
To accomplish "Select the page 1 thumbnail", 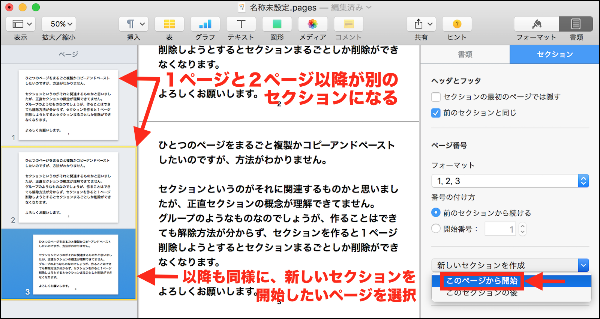I will click(x=69, y=105).
